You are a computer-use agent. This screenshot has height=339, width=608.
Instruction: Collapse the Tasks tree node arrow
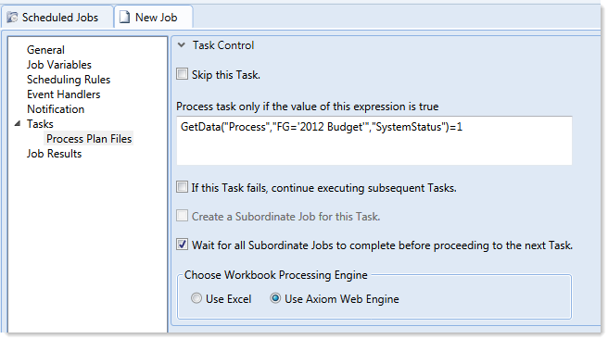point(17,123)
